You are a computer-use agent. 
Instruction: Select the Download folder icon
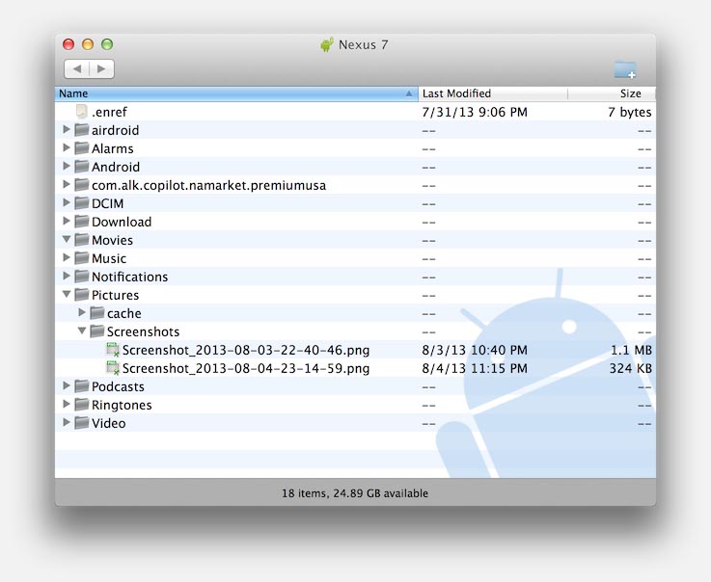coord(82,222)
